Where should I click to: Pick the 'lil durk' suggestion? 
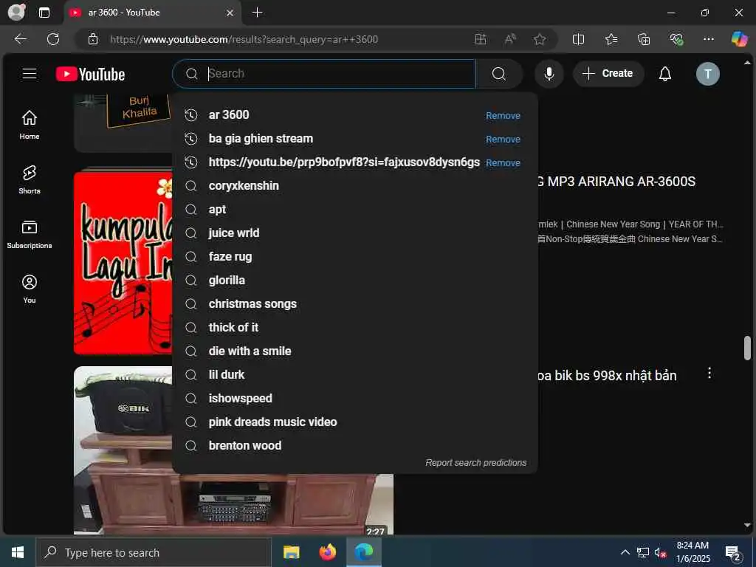pyautogui.click(x=354, y=374)
